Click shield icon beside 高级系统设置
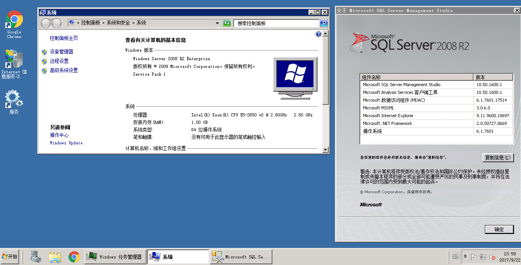 tap(44, 71)
